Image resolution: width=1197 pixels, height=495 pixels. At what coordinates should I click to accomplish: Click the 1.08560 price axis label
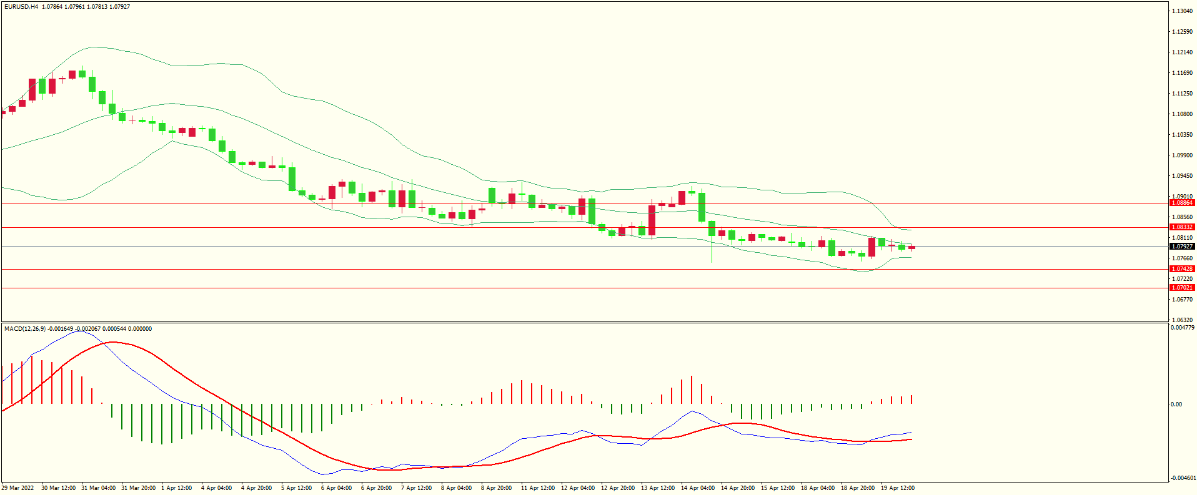point(1183,217)
